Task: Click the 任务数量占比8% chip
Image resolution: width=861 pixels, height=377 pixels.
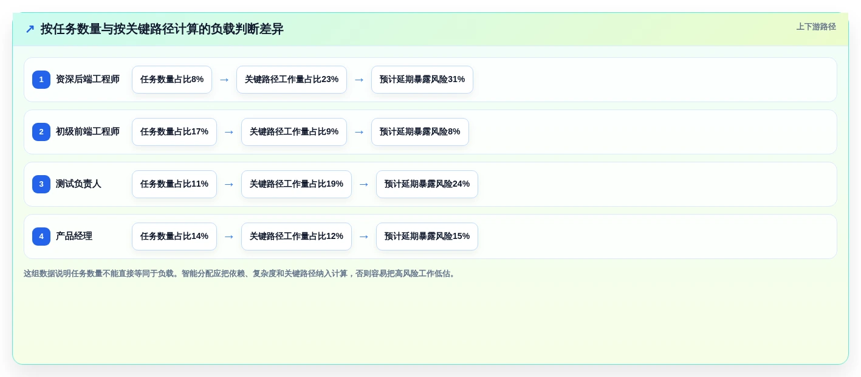Action: point(172,80)
